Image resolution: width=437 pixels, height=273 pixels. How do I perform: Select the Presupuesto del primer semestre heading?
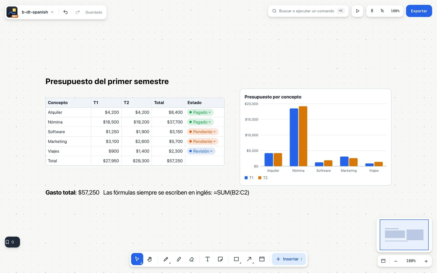click(107, 81)
